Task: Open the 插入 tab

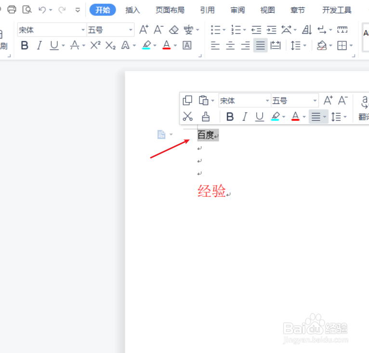Action: [x=133, y=10]
